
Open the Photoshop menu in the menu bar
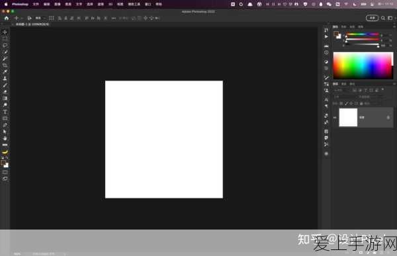click(20, 4)
